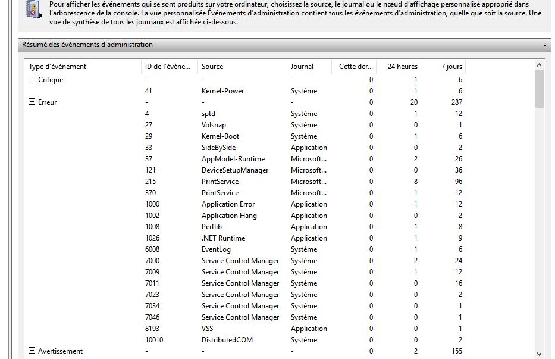Click the Event Viewer overview icon
The width and height of the screenshot is (555, 359).
coord(34,10)
